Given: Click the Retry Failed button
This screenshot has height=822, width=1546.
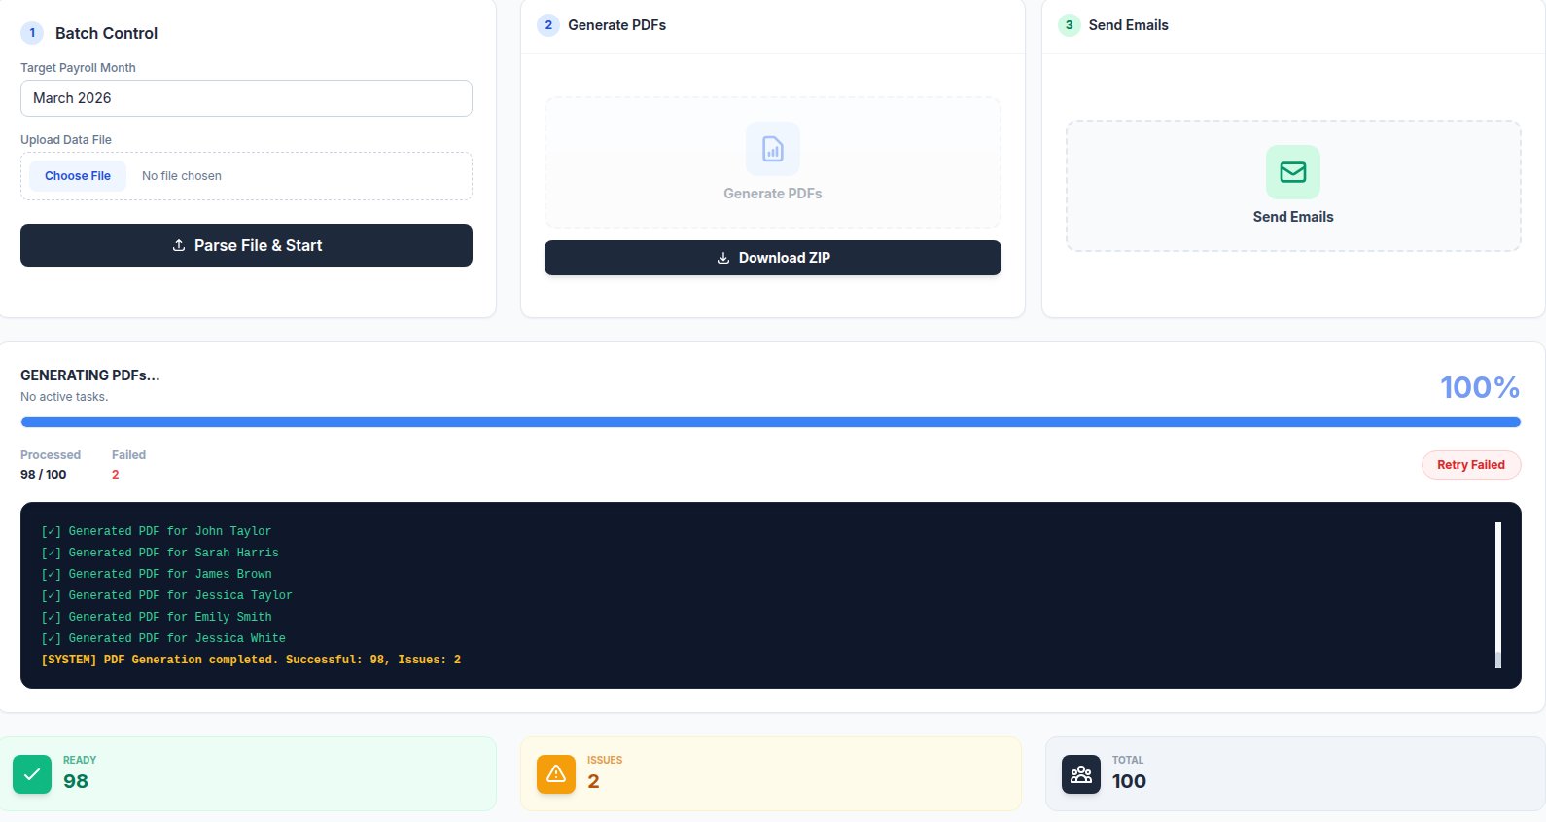Looking at the screenshot, I should pos(1471,465).
